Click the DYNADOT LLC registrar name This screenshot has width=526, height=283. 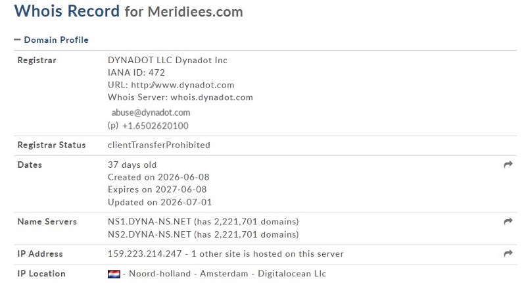point(140,60)
